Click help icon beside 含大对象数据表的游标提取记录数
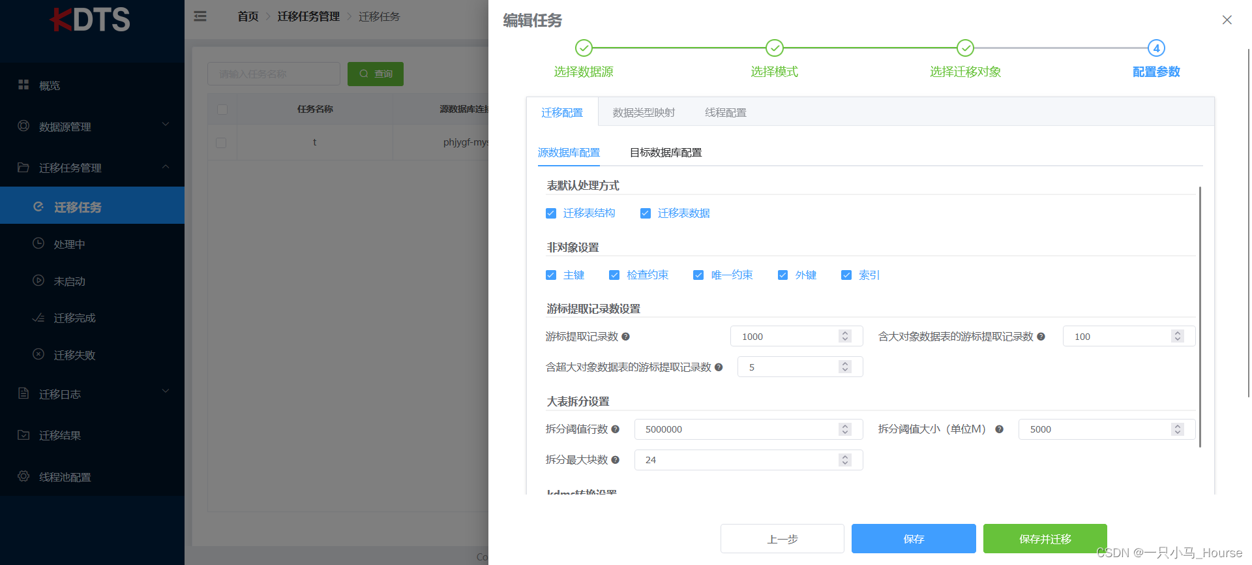 (1041, 337)
